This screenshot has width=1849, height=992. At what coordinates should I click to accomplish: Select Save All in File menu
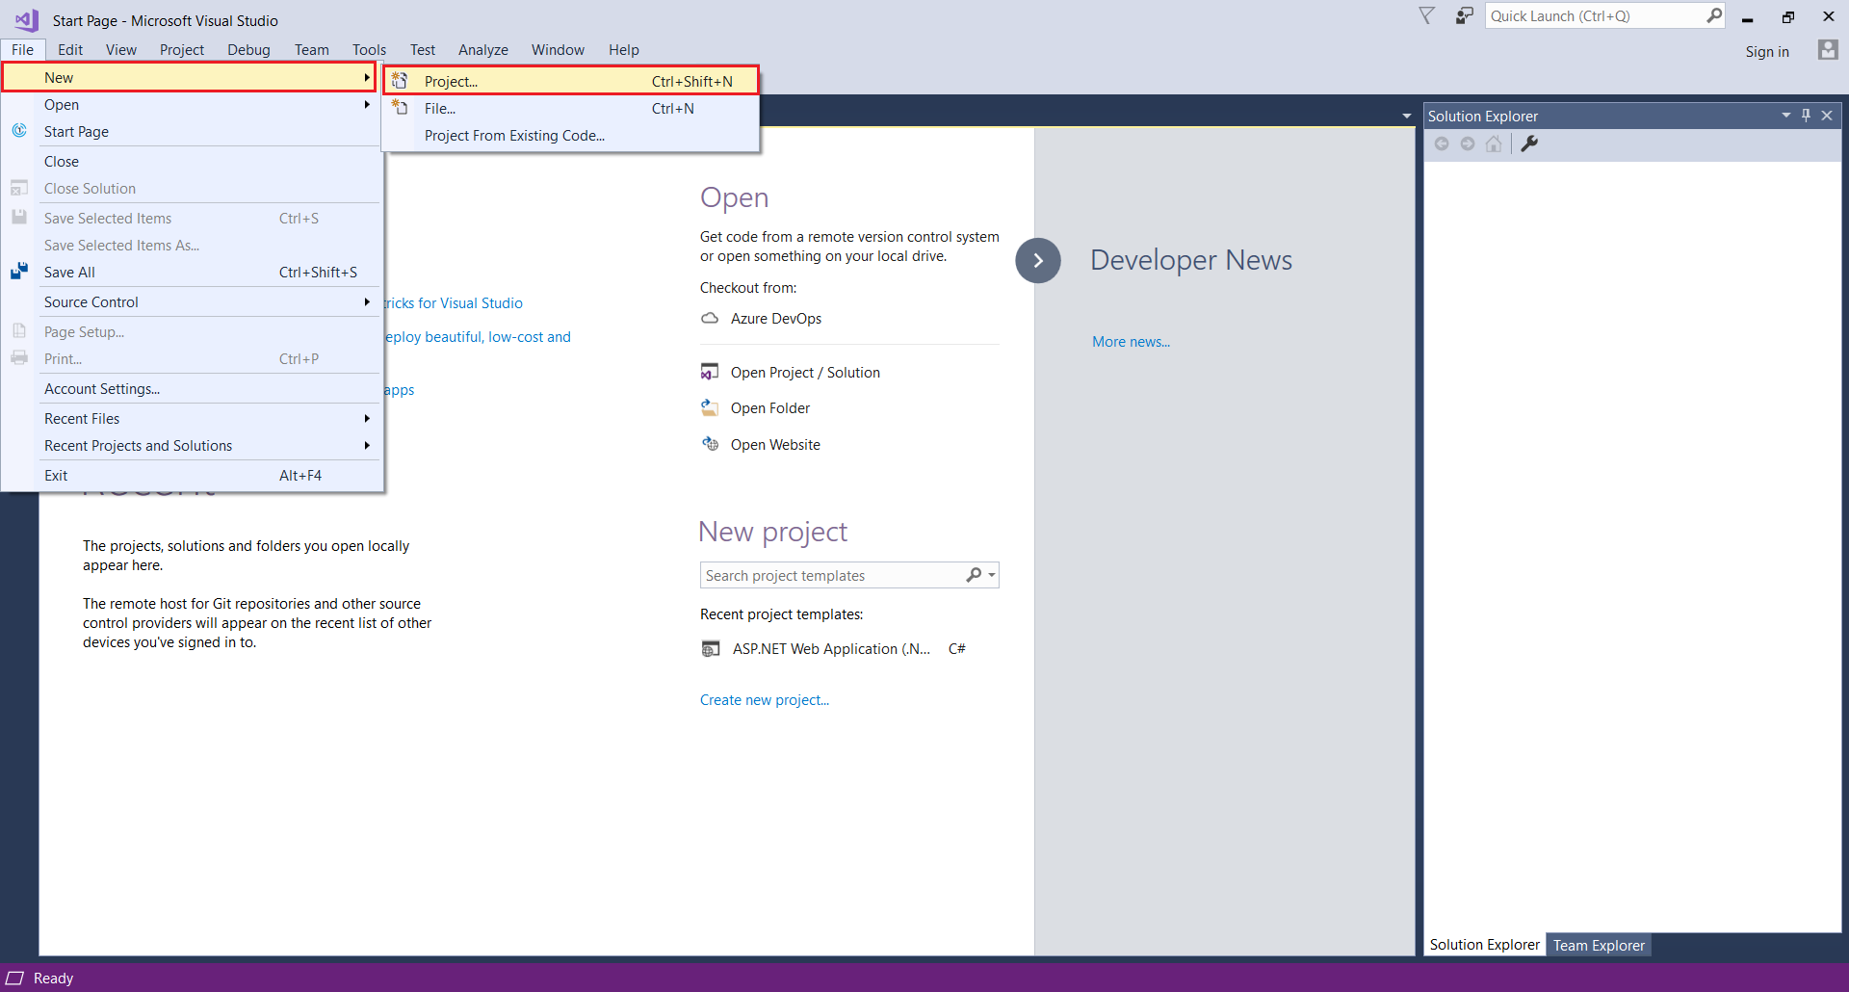(192, 272)
